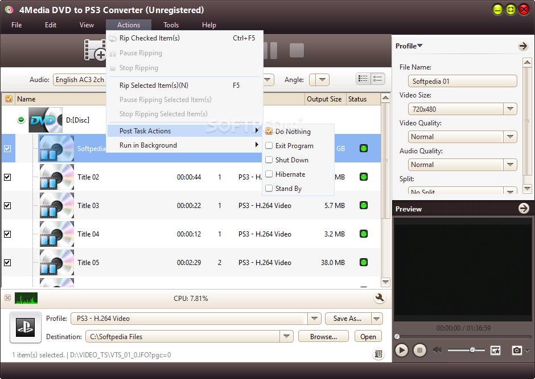Viewport: 535px width, 379px height.
Task: Expand the Profile panel title dropdown
Action: click(419, 46)
